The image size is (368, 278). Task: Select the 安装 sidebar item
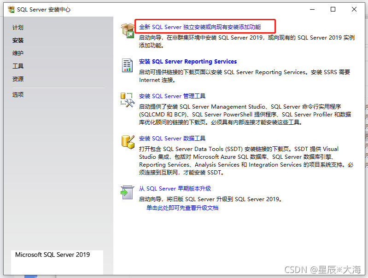18,41
